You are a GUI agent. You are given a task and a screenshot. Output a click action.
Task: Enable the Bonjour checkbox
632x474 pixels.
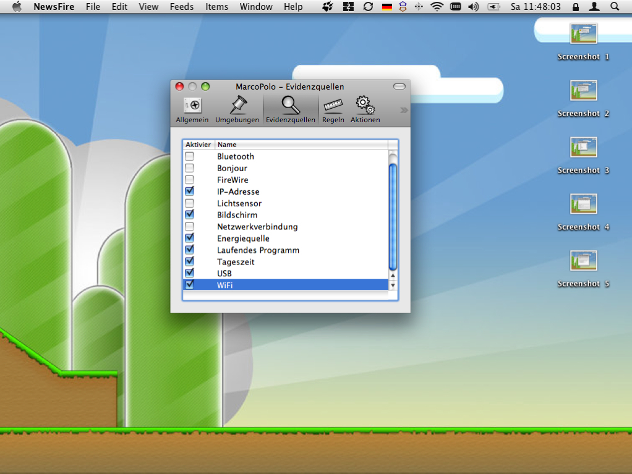tap(189, 168)
